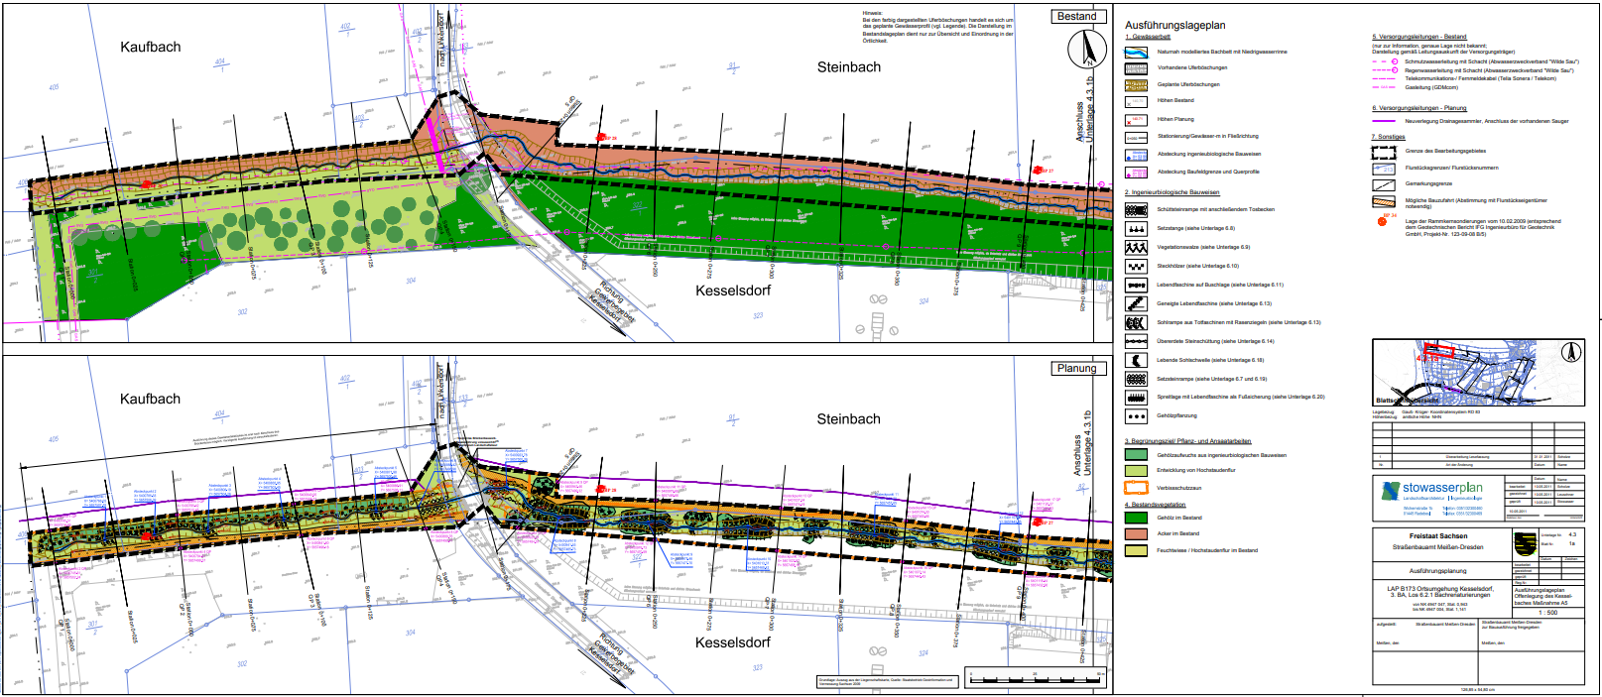This screenshot has width=1602, height=697.
Task: Click the yellow Feuchtwiese legend swatch
Action: click(1136, 550)
